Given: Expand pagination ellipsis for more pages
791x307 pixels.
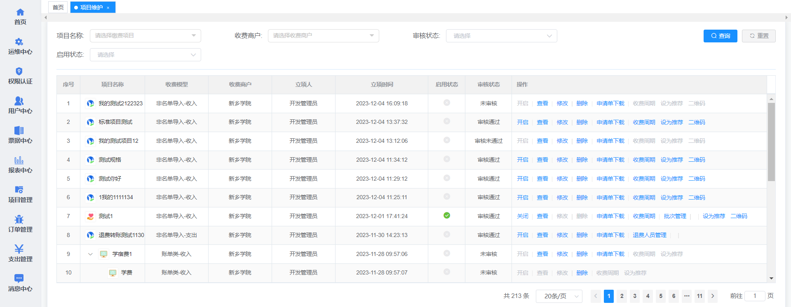Looking at the screenshot, I should 687,296.
